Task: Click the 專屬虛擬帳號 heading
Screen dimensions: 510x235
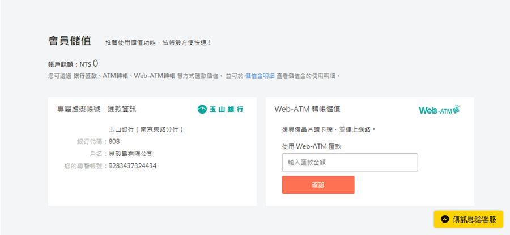Action: (x=75, y=109)
